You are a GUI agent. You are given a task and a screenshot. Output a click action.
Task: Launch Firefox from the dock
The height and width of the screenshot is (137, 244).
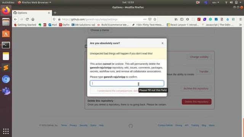pos(6,11)
